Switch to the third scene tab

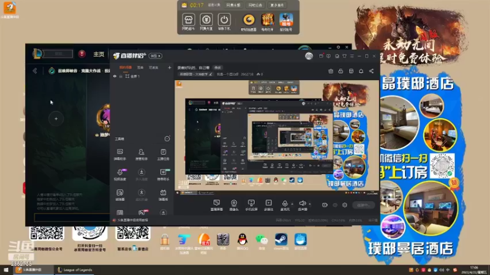[x=154, y=67]
